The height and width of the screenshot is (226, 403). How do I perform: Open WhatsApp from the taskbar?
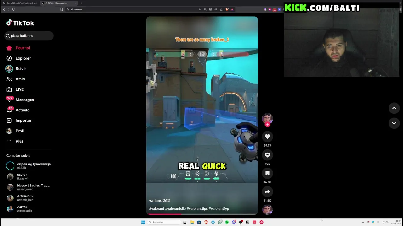[220, 222]
